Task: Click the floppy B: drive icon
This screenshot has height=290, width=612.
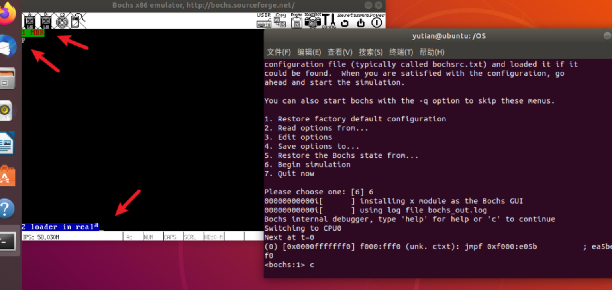Action: (46, 21)
